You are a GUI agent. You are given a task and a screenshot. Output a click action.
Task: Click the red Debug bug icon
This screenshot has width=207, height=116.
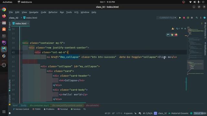tap(184, 18)
